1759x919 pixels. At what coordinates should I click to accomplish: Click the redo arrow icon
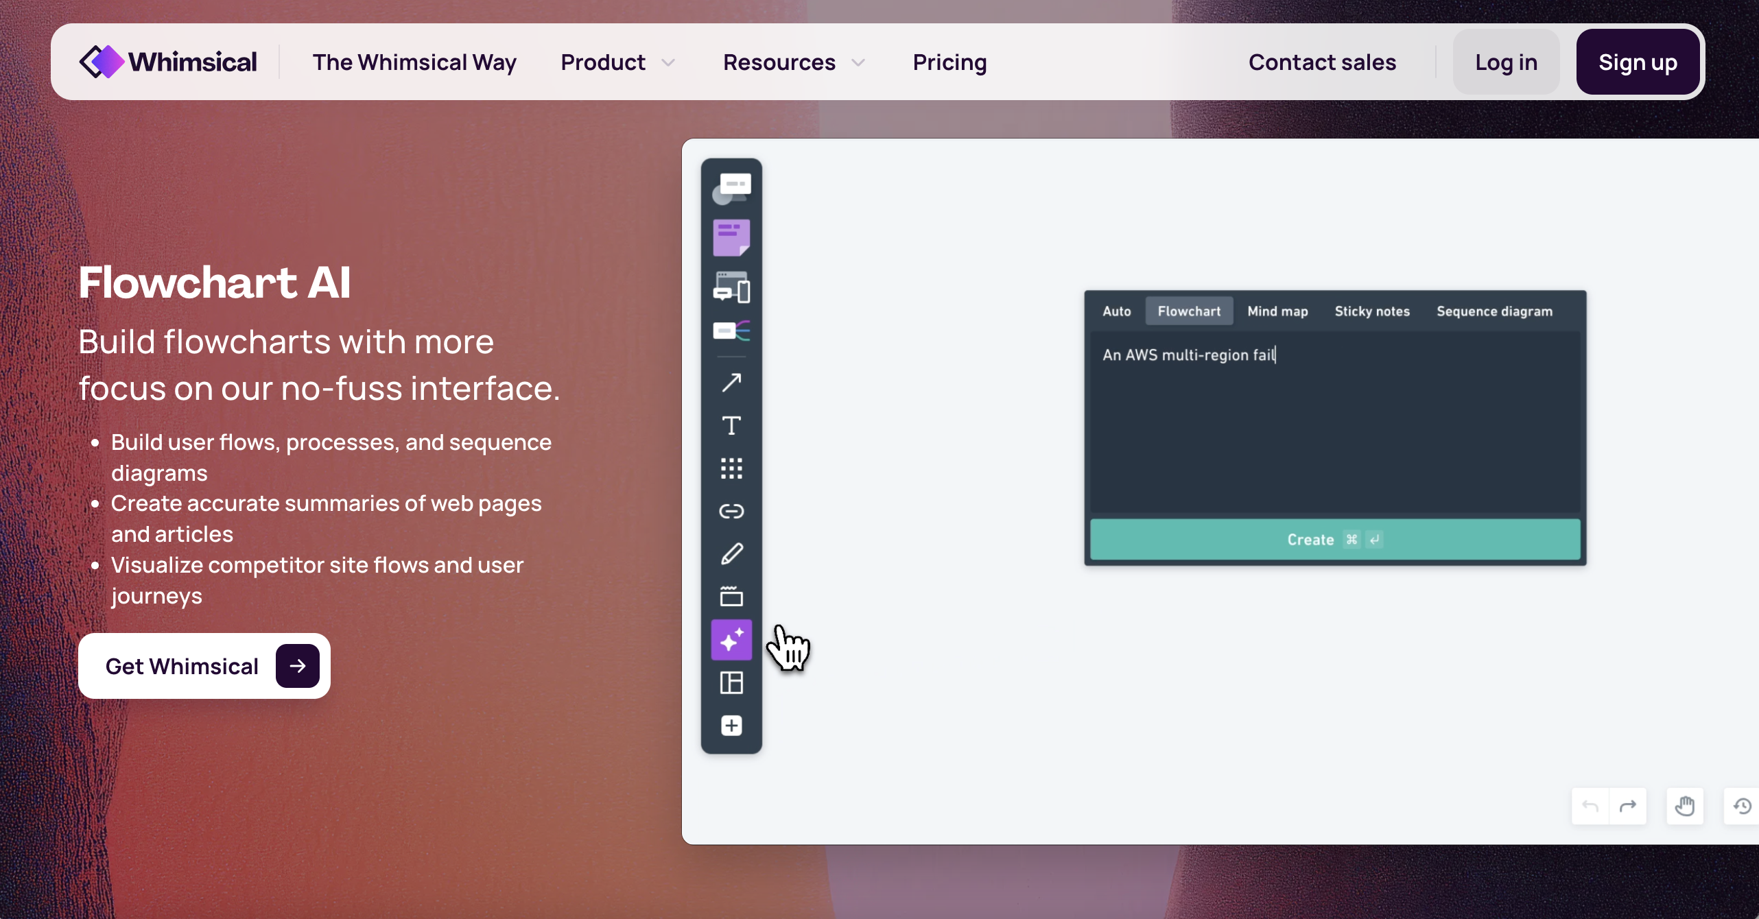pos(1628,806)
